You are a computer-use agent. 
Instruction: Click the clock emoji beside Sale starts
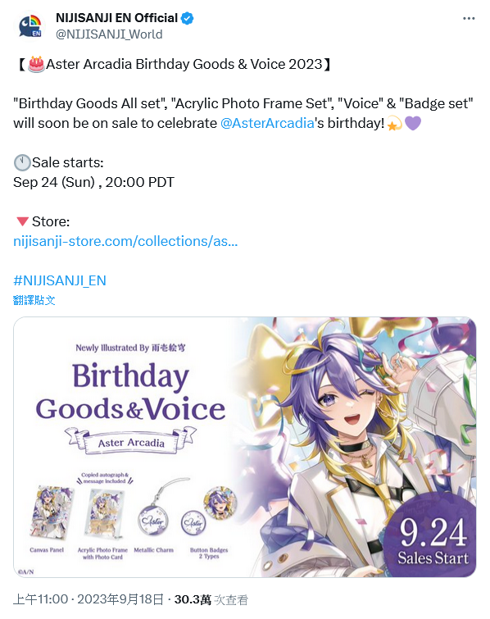[22, 162]
